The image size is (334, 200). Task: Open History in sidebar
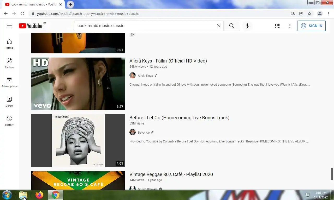click(9, 121)
